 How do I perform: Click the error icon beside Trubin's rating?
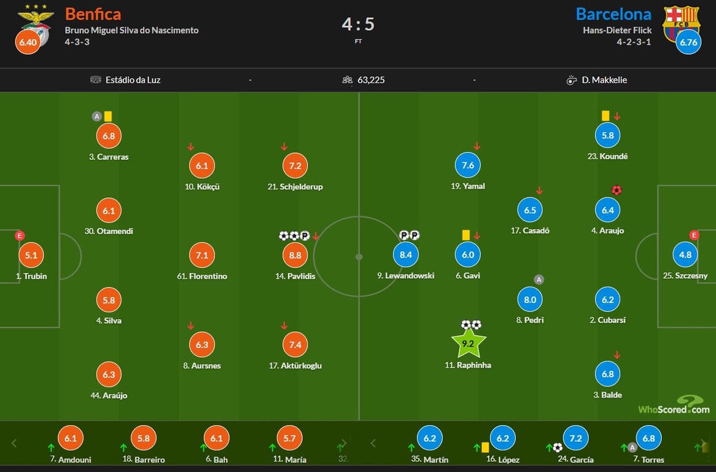click(20, 235)
